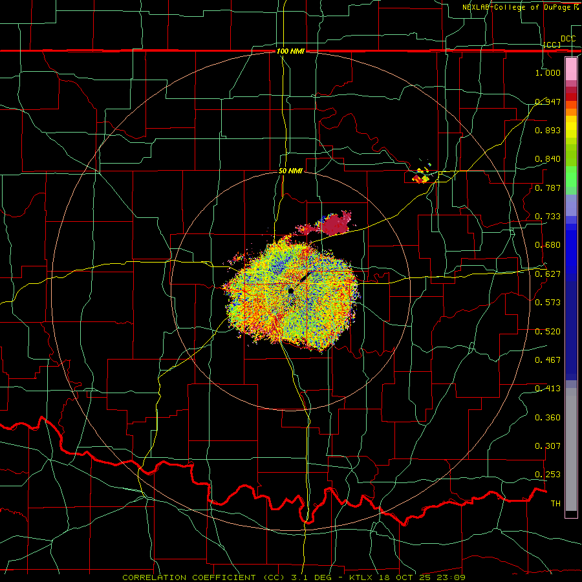The width and height of the screenshot is (582, 582).
Task: Click the 1.000 value on color scale
Action: point(548,72)
